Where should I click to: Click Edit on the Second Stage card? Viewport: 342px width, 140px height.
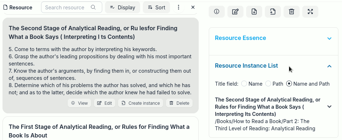(104, 103)
